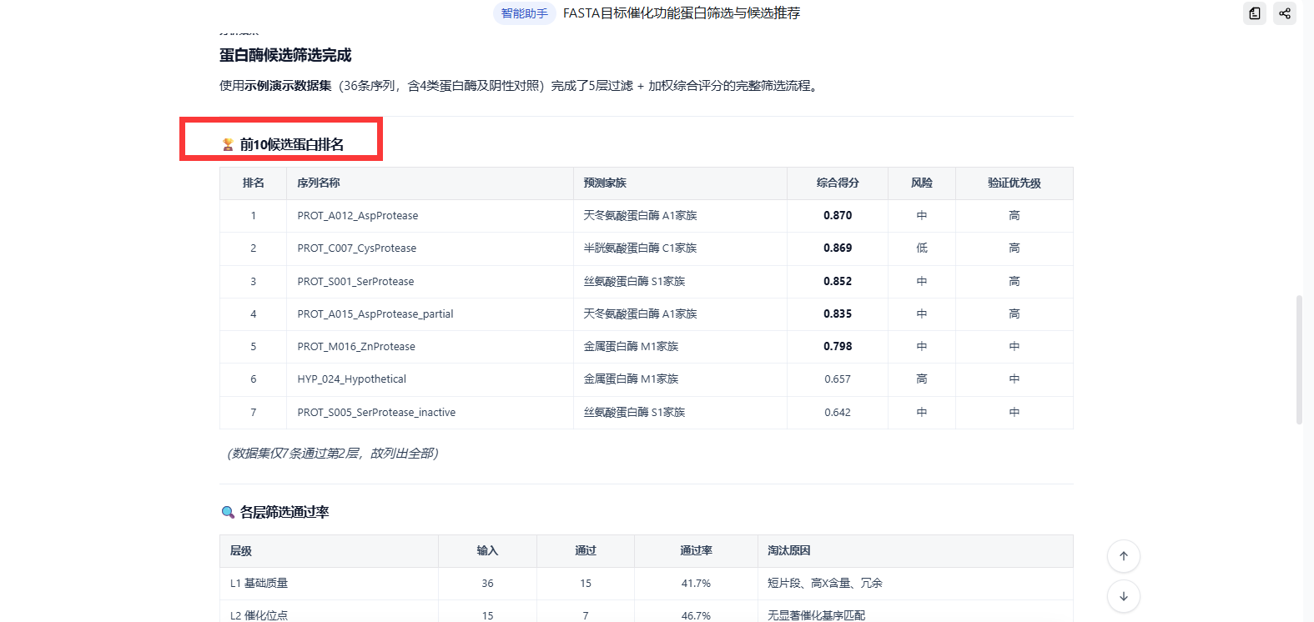Click score 0.835
This screenshot has width=1314, height=622.
click(838, 314)
